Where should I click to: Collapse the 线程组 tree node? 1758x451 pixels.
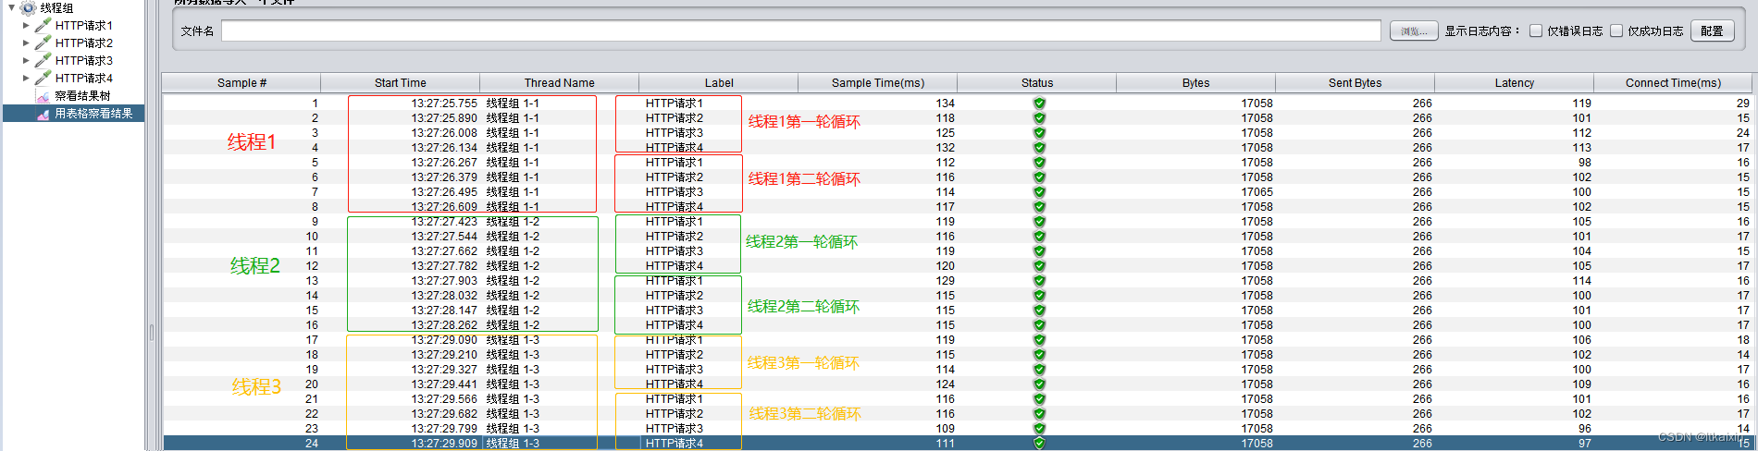pyautogui.click(x=11, y=7)
